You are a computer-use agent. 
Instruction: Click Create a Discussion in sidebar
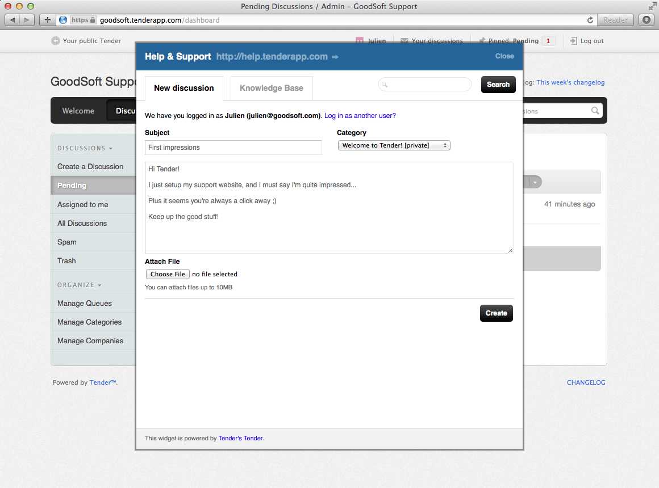tap(90, 167)
